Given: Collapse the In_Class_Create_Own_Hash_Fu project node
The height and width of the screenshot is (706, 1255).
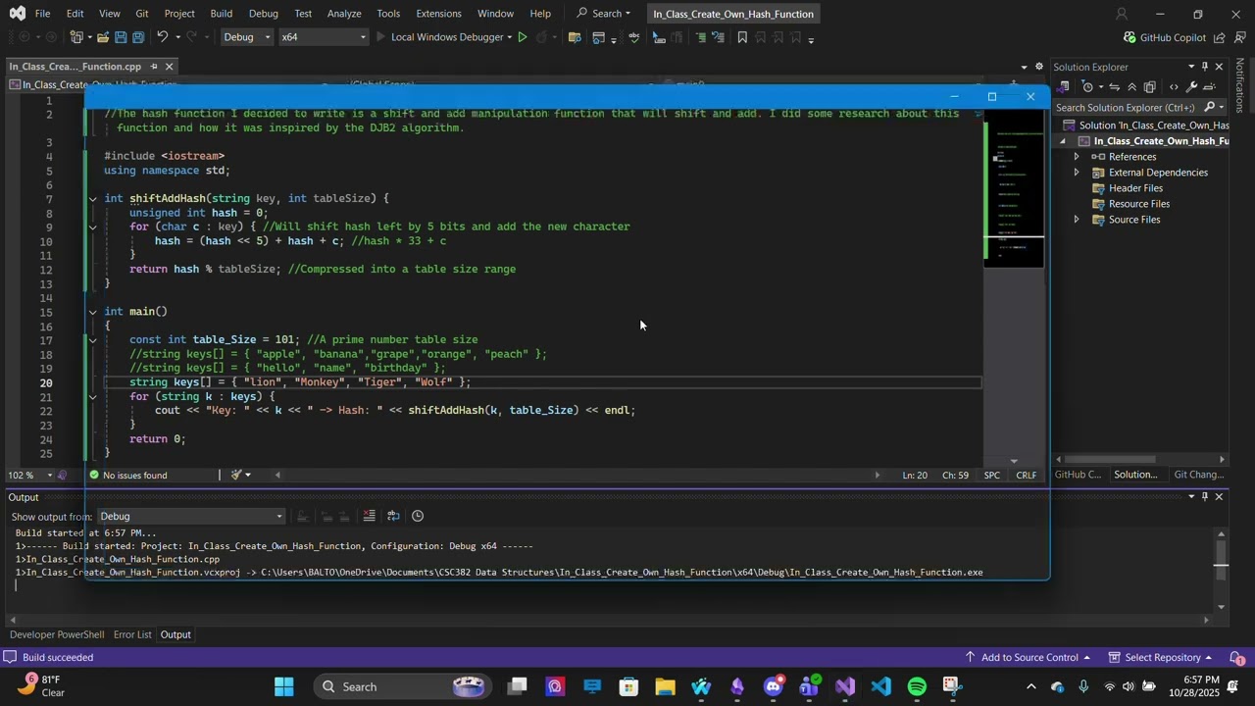Looking at the screenshot, I should tap(1063, 141).
